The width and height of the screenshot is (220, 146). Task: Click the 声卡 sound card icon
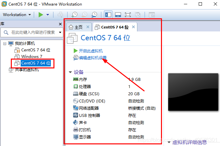pos(75,122)
